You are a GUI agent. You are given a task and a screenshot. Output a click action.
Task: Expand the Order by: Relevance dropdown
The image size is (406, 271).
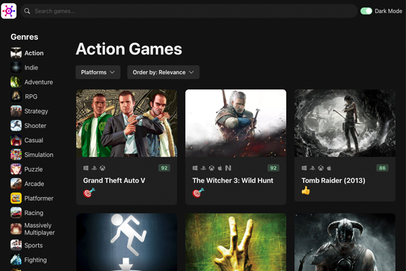[x=163, y=72]
